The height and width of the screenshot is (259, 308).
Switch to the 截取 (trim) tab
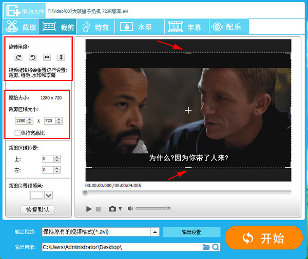(21, 27)
